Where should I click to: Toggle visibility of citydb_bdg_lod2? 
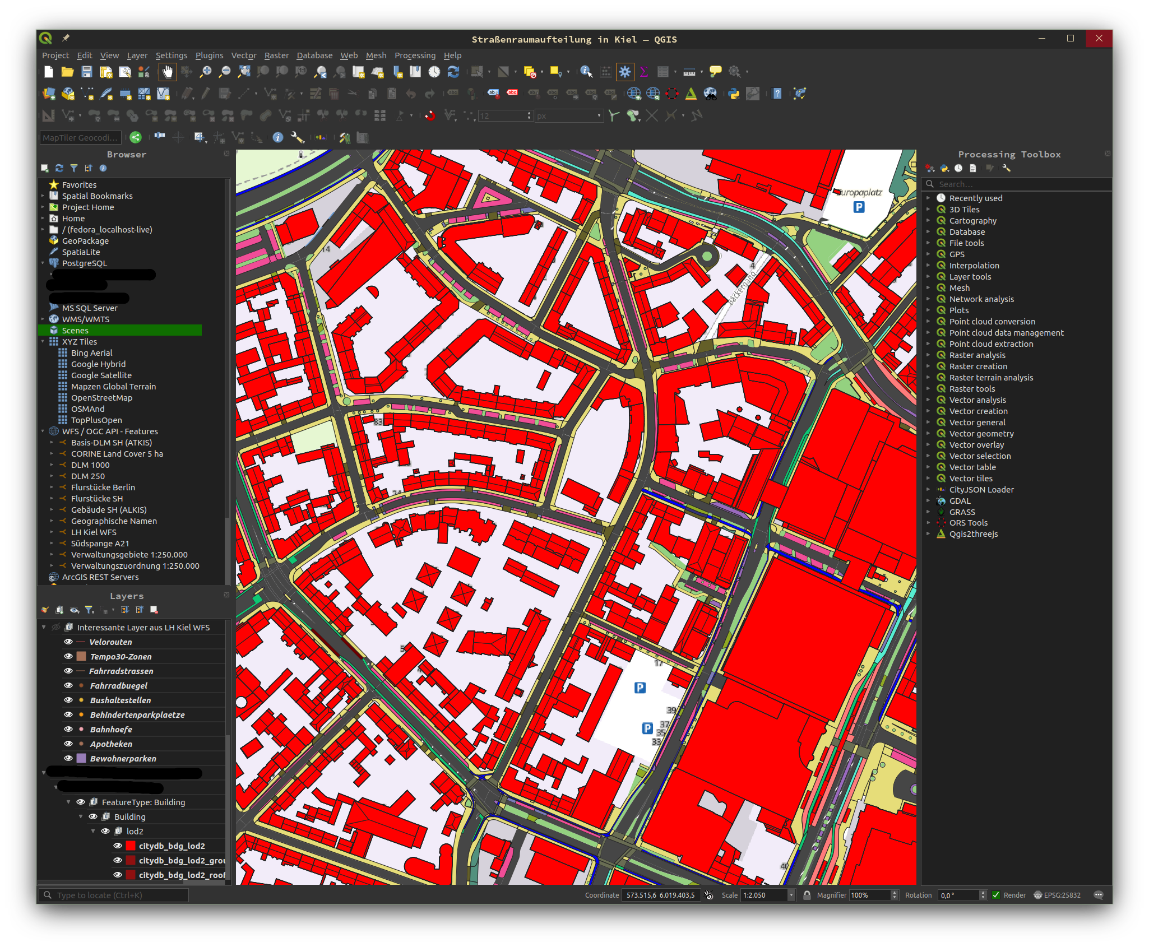tap(118, 846)
